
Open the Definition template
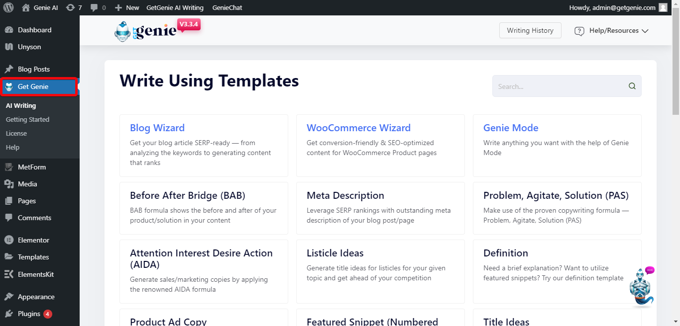557,271
